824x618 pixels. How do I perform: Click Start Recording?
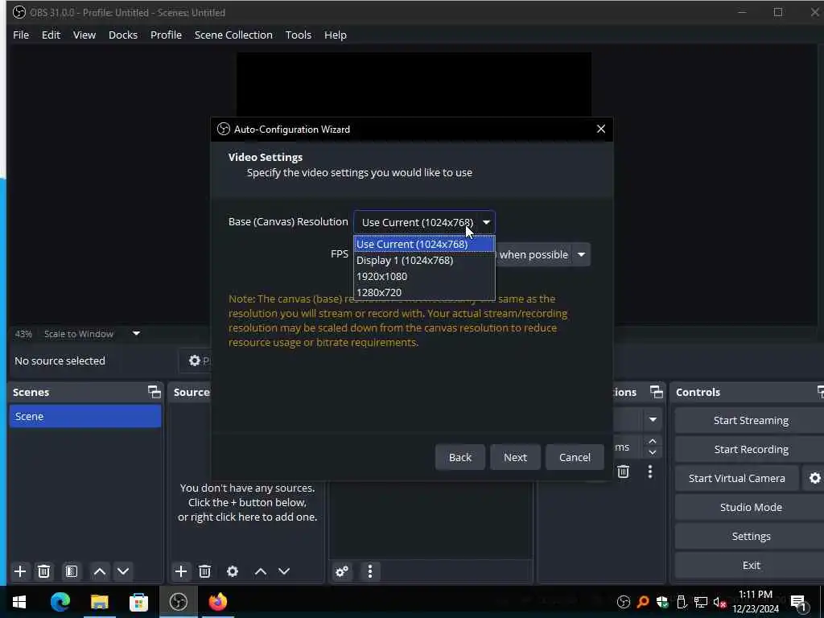751,449
